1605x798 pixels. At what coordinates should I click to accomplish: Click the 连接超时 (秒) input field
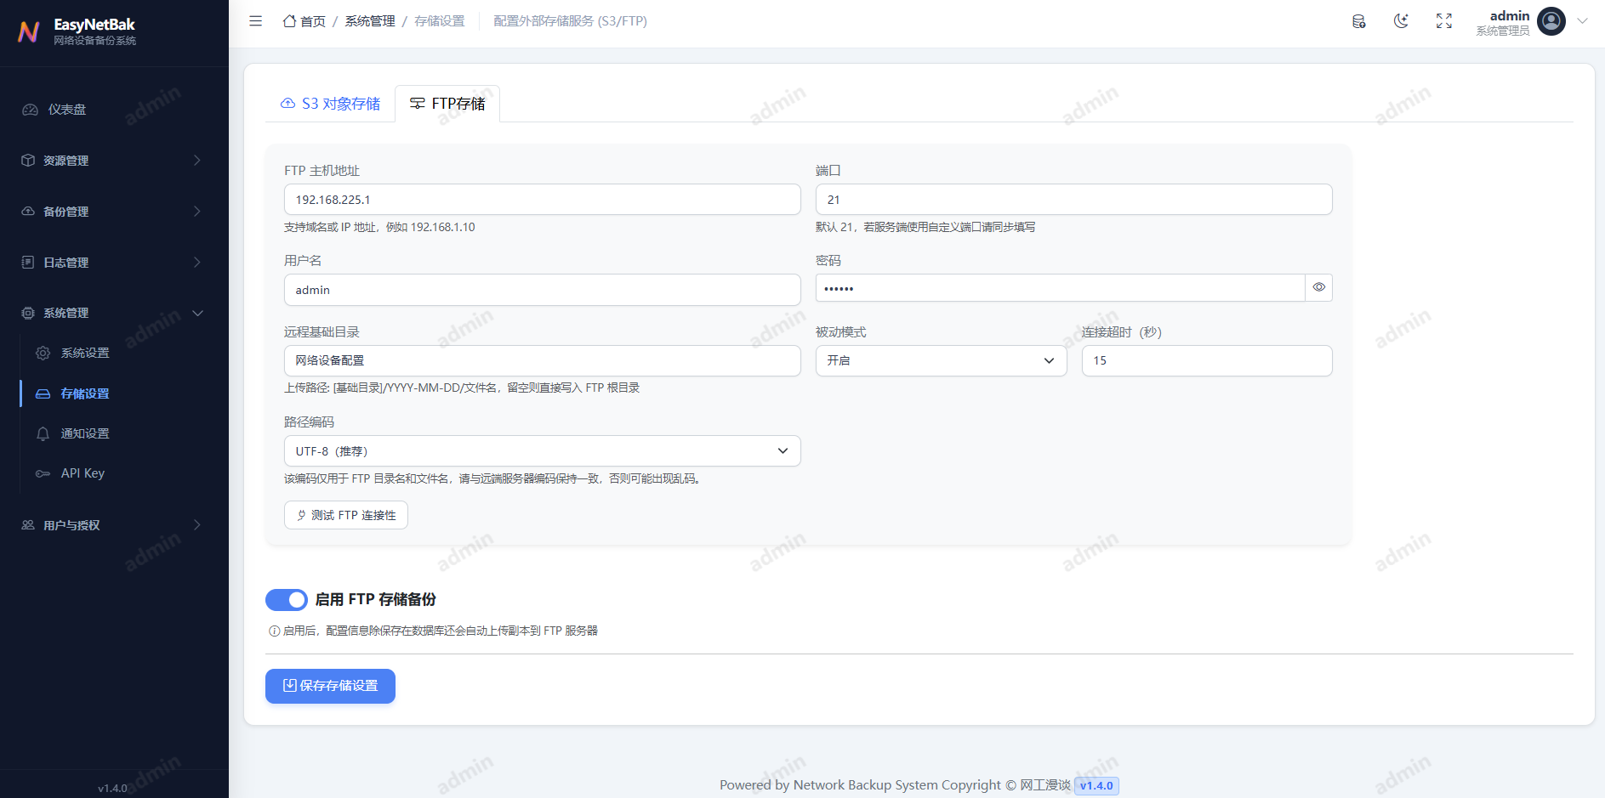coord(1206,360)
